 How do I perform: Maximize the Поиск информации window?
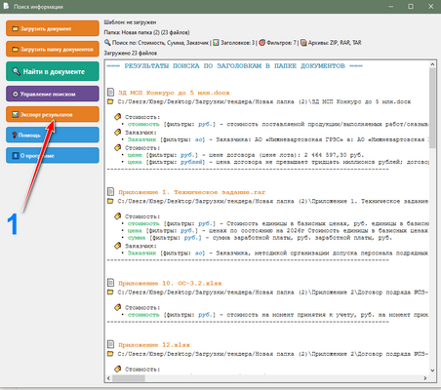tap(411, 6)
